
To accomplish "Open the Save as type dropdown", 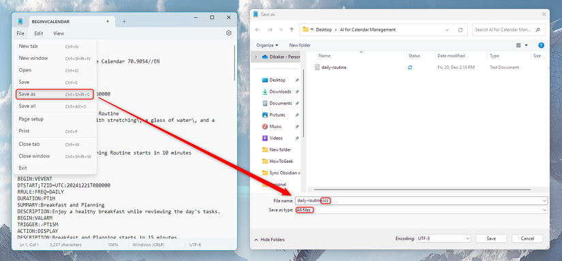I will tap(544, 210).
